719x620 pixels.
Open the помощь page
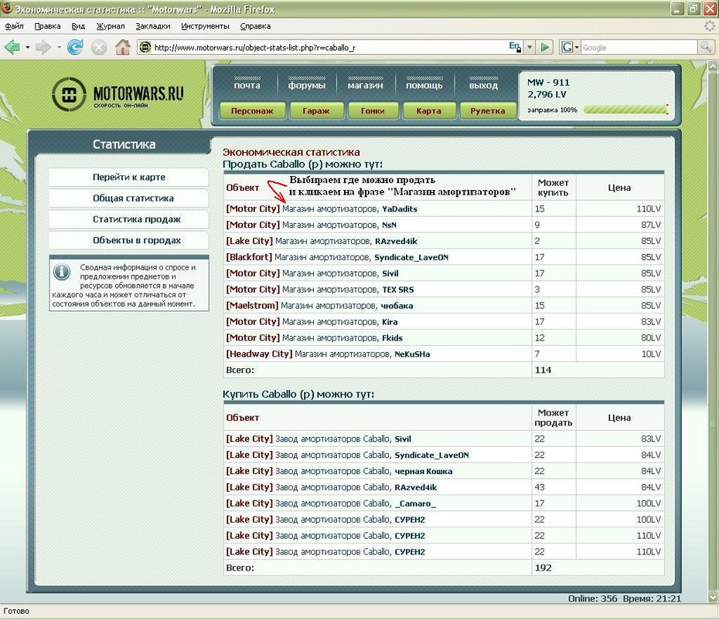coord(424,85)
